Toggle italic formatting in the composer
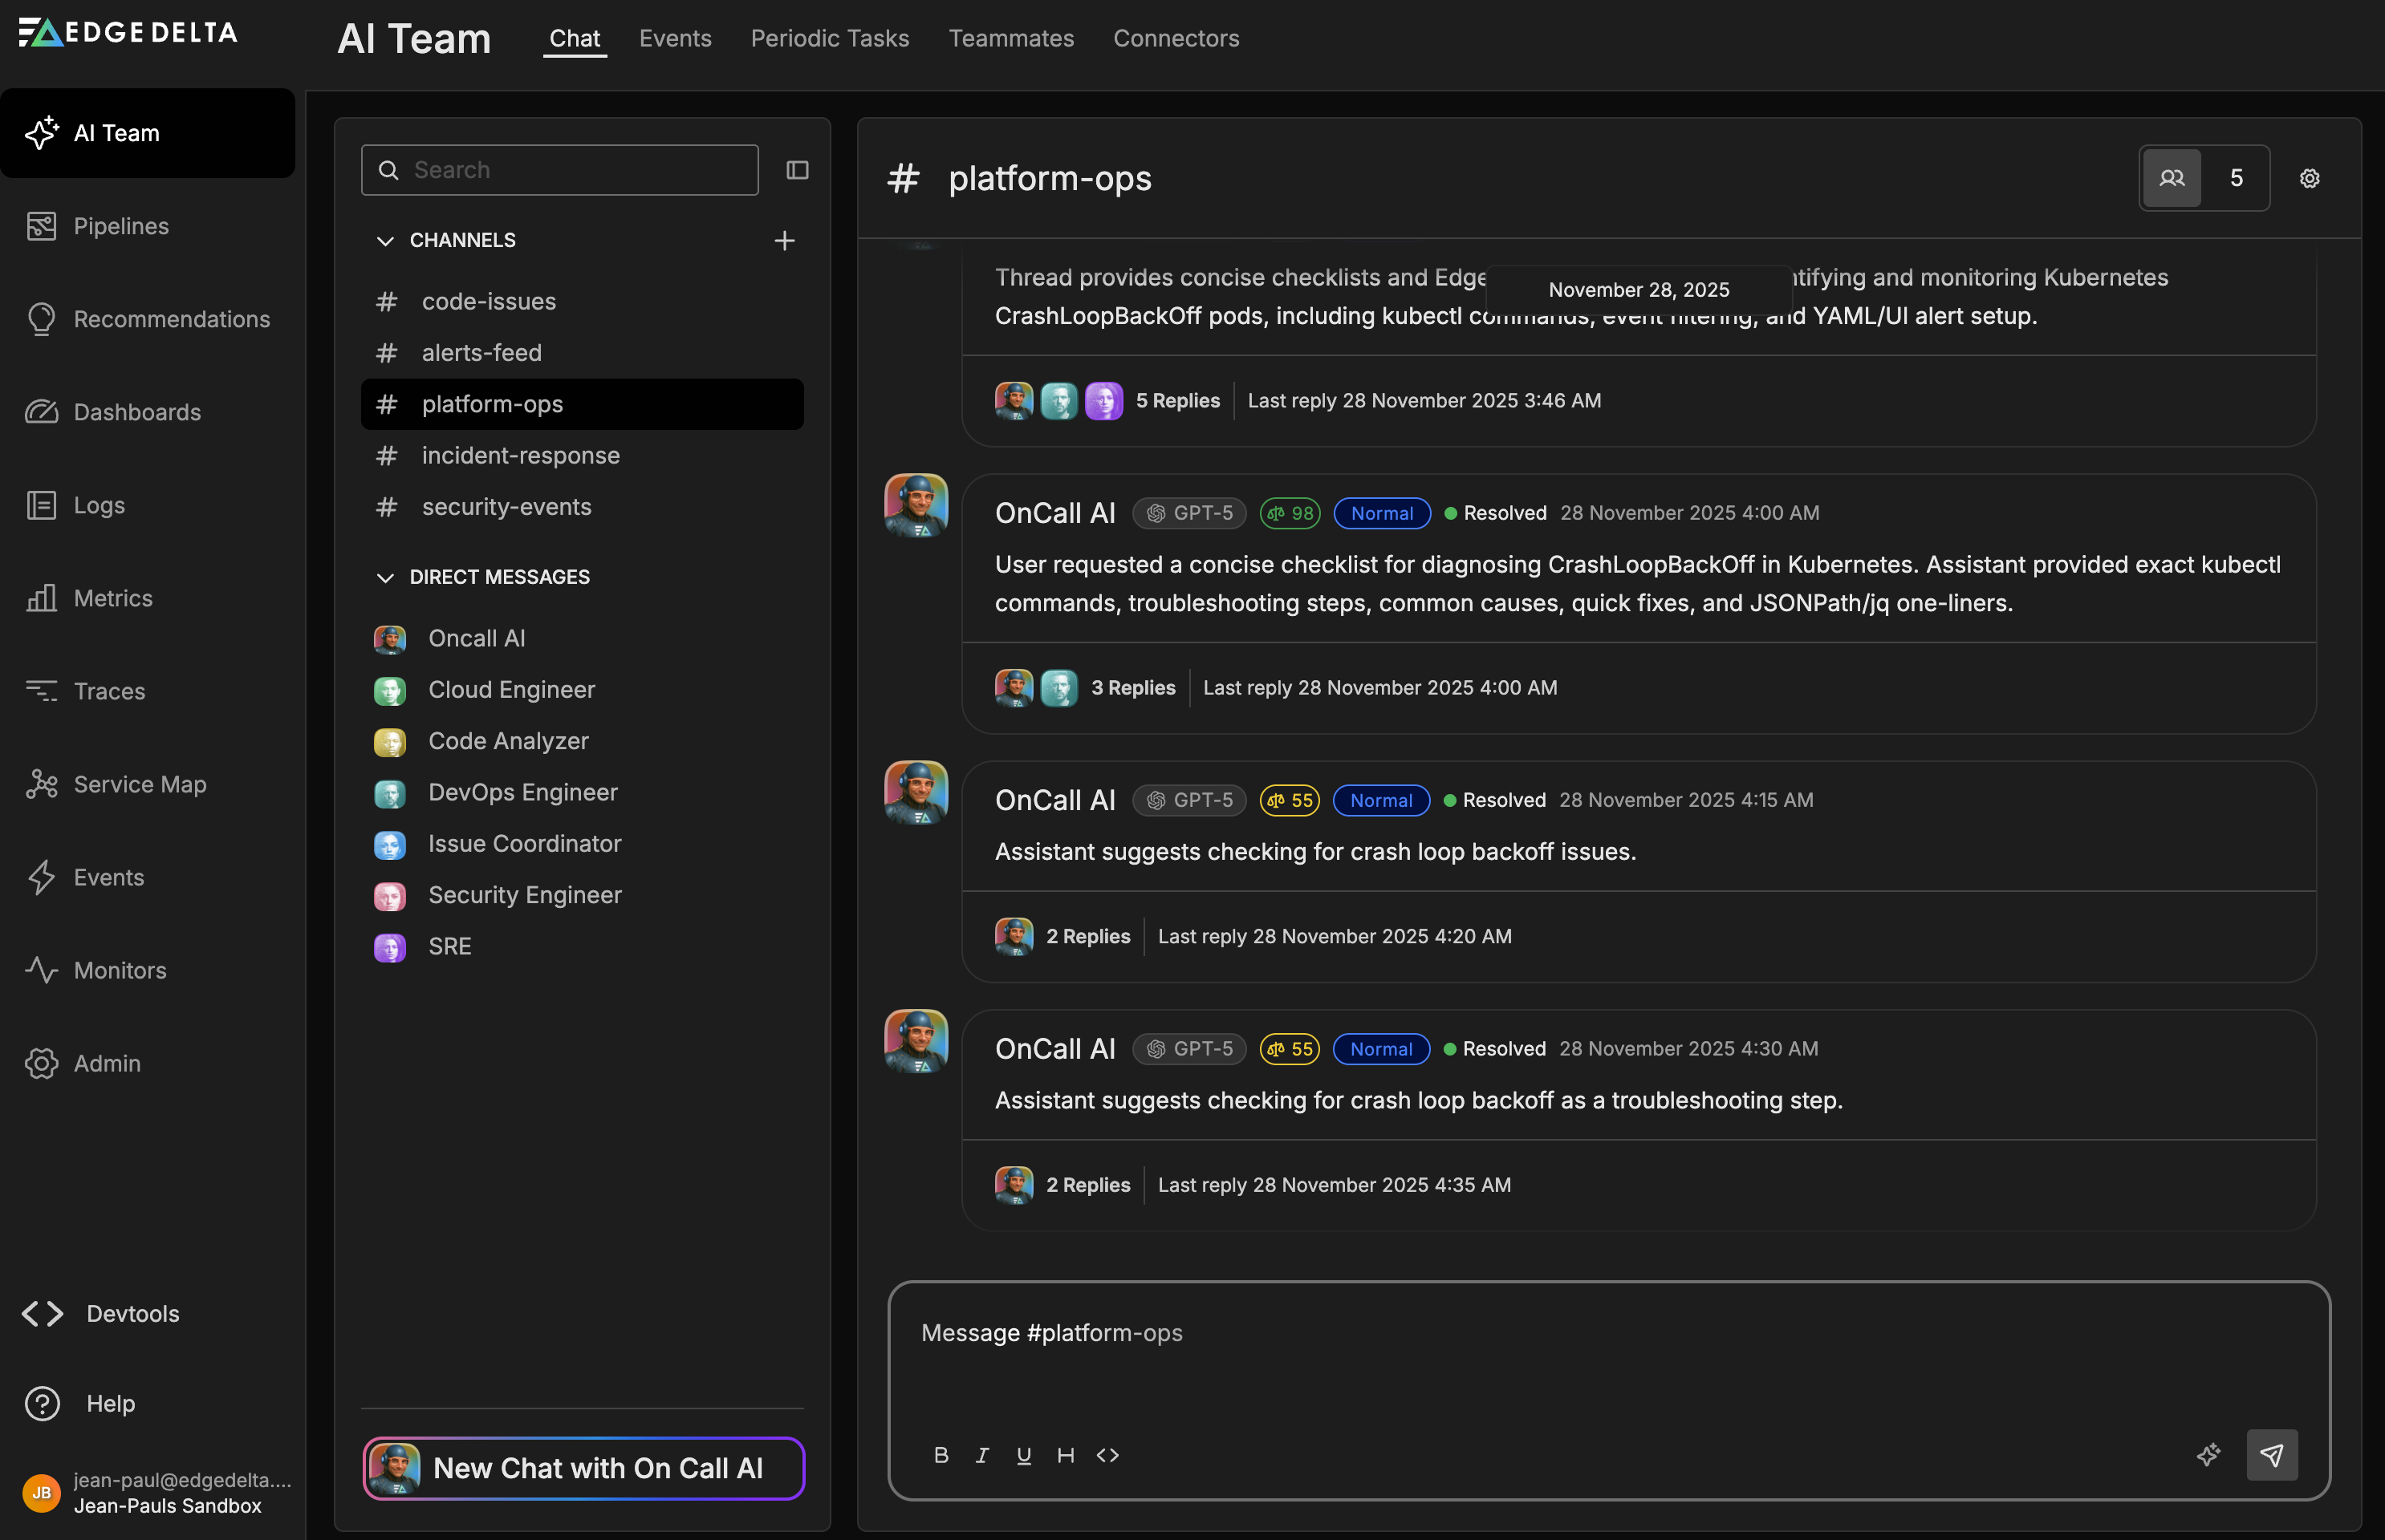The image size is (2385, 1540). (981, 1455)
